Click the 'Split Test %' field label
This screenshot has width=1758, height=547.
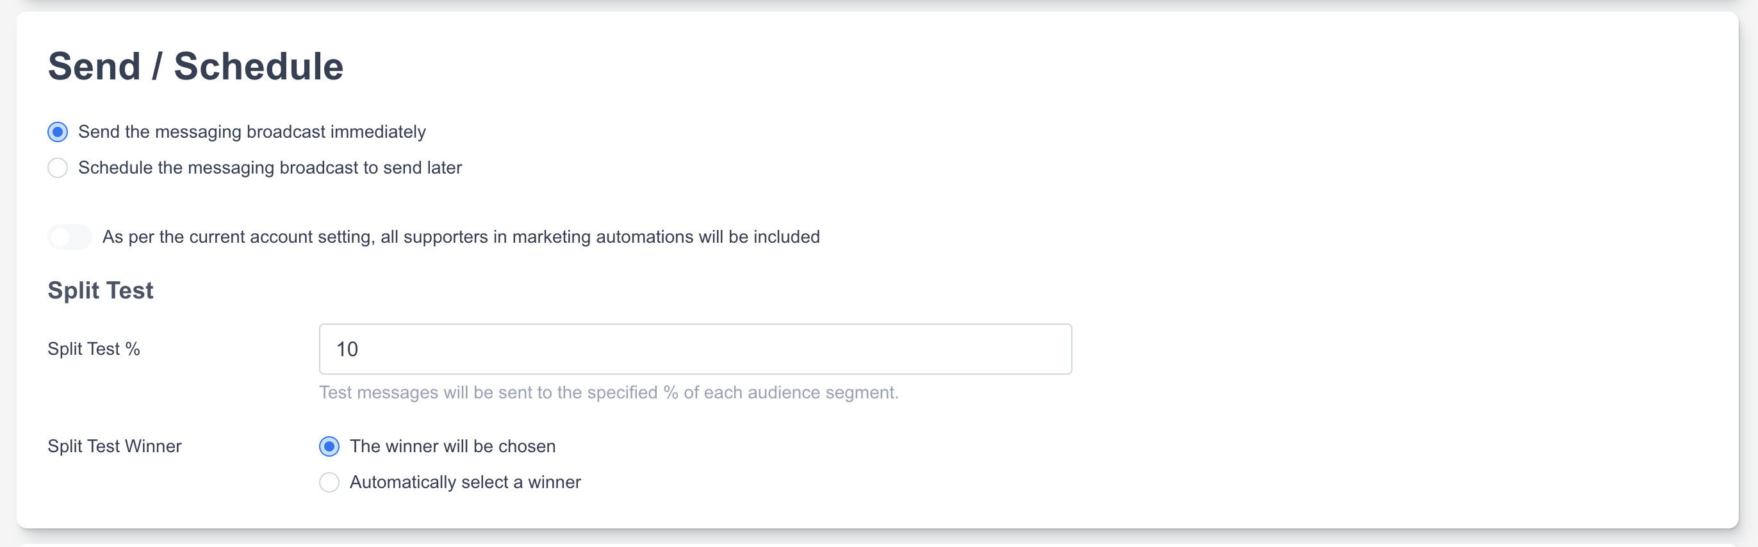[x=94, y=349]
